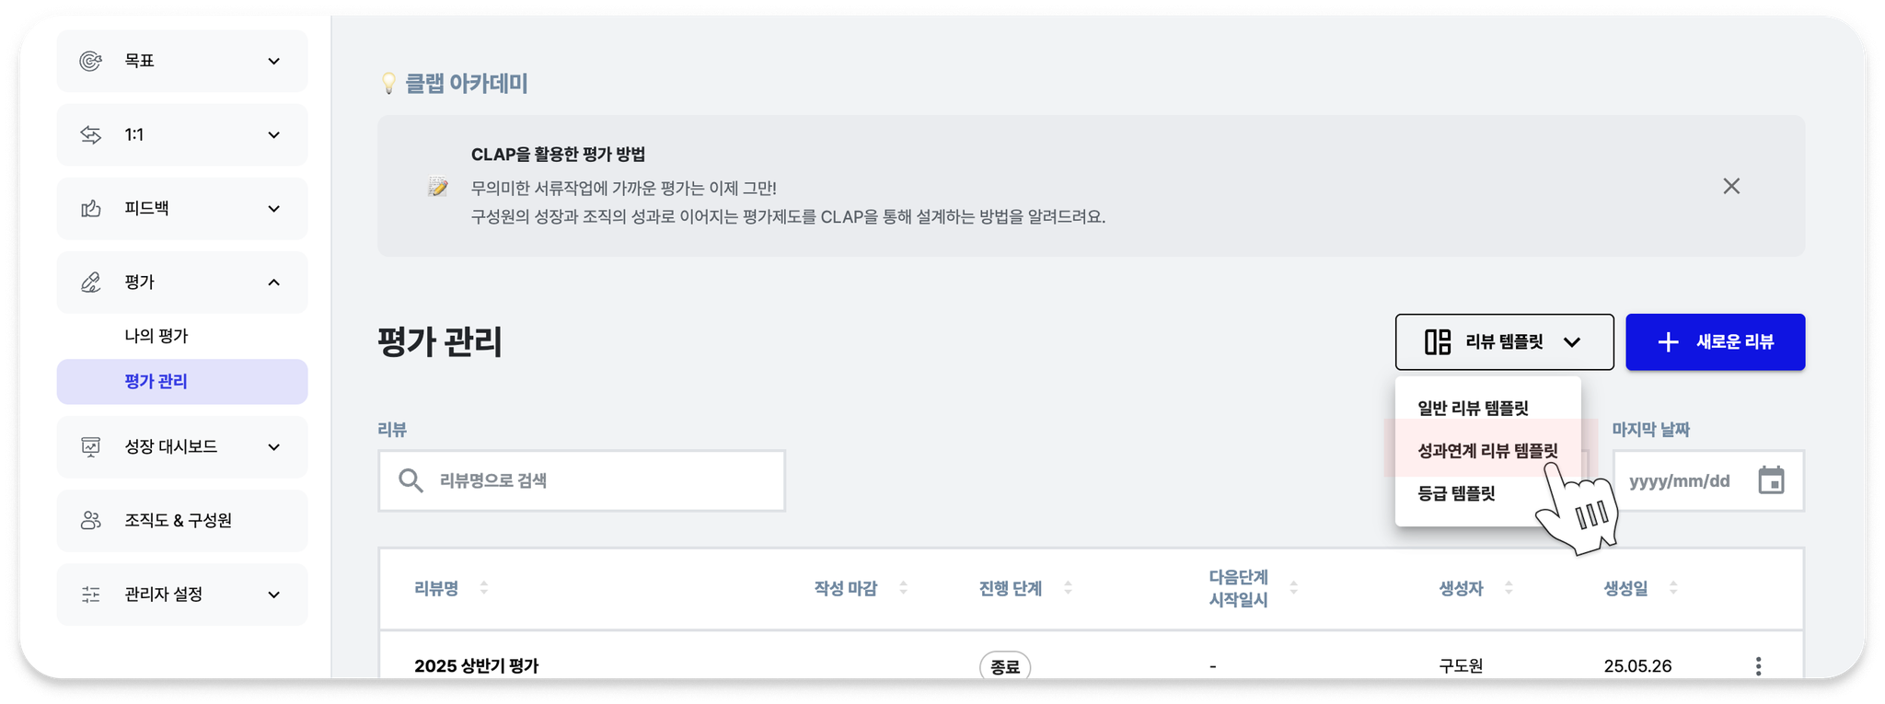The height and width of the screenshot is (704, 1885).
Task: Sort the table by 생성일
Action: tap(1673, 588)
